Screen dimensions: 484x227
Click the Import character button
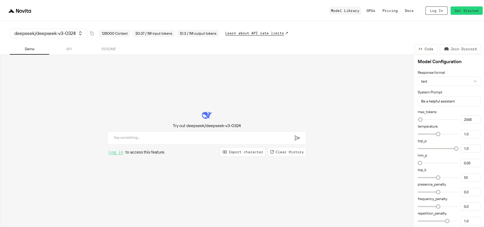tap(243, 152)
